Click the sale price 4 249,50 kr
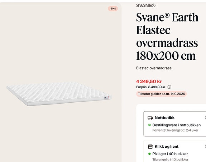The height and width of the screenshot is (162, 206). pyautogui.click(x=149, y=82)
